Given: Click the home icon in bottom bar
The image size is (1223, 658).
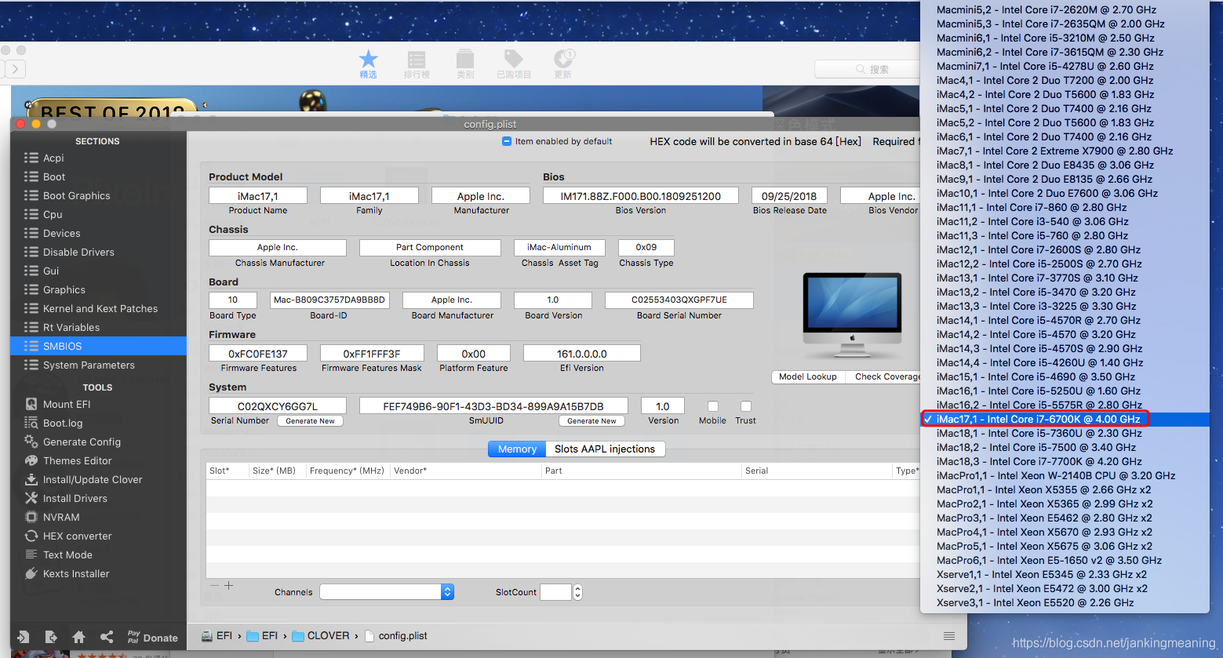Looking at the screenshot, I should coord(78,637).
